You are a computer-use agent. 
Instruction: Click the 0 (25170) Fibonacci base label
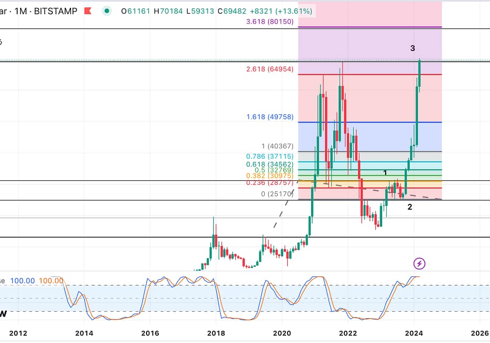point(277,194)
